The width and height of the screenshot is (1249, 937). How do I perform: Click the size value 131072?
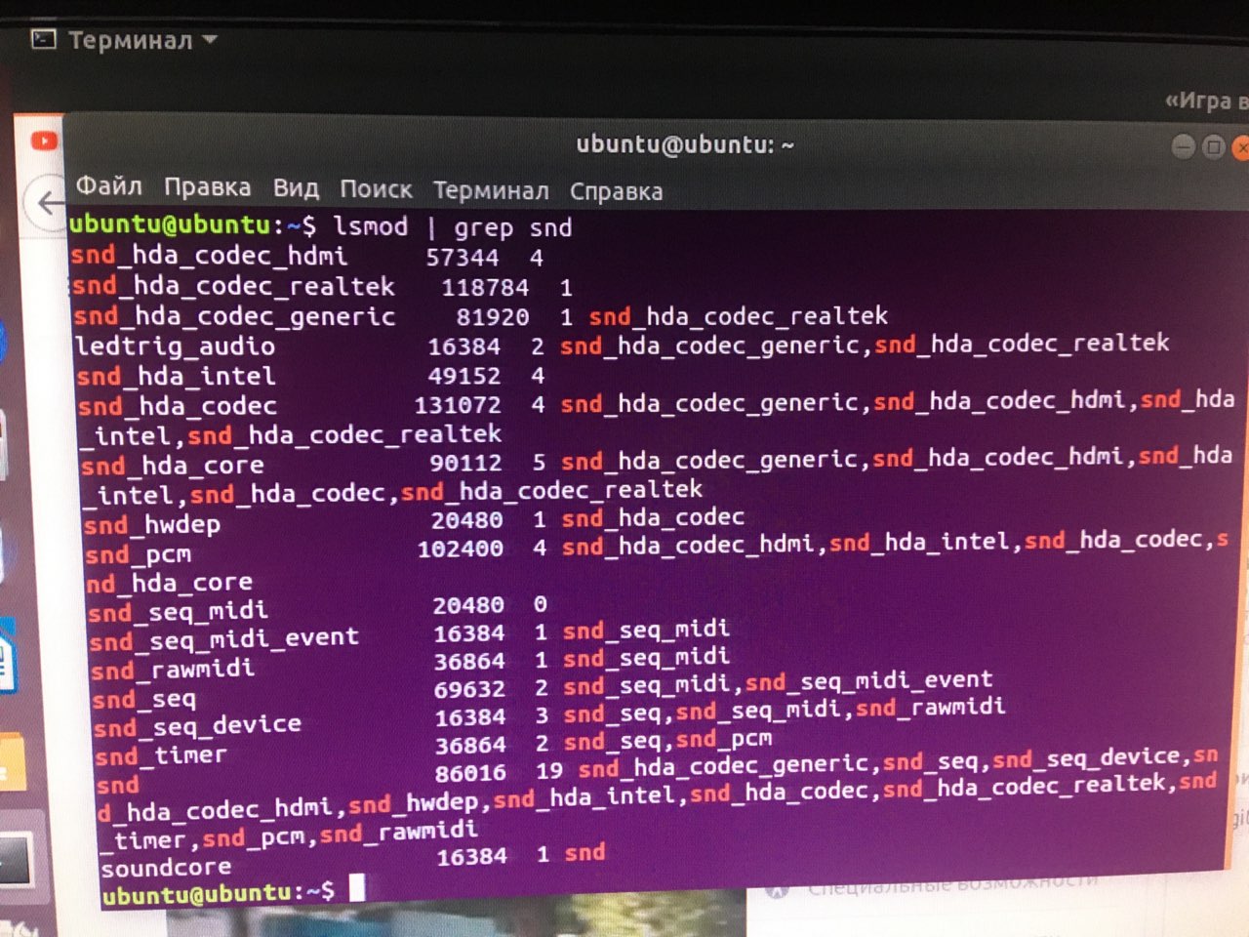(458, 405)
